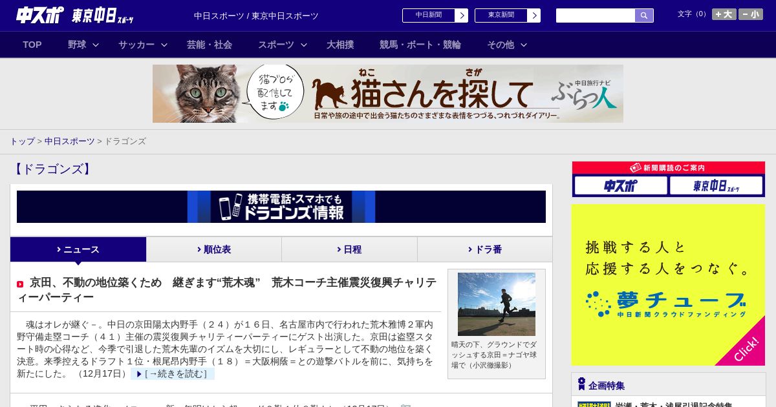This screenshot has height=407, width=776.
Task: Click the 中日スポーツ breadcrumb link
Action: click(70, 141)
